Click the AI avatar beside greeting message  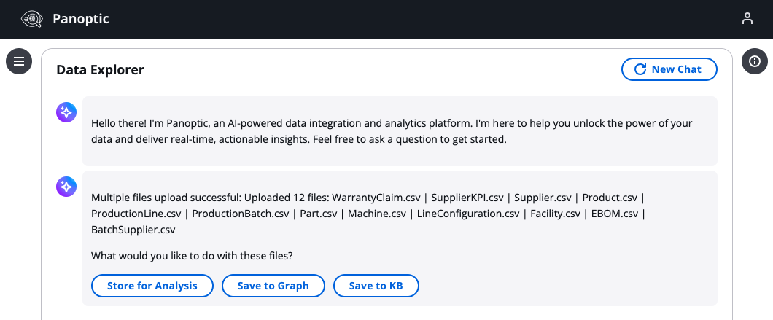coord(66,112)
